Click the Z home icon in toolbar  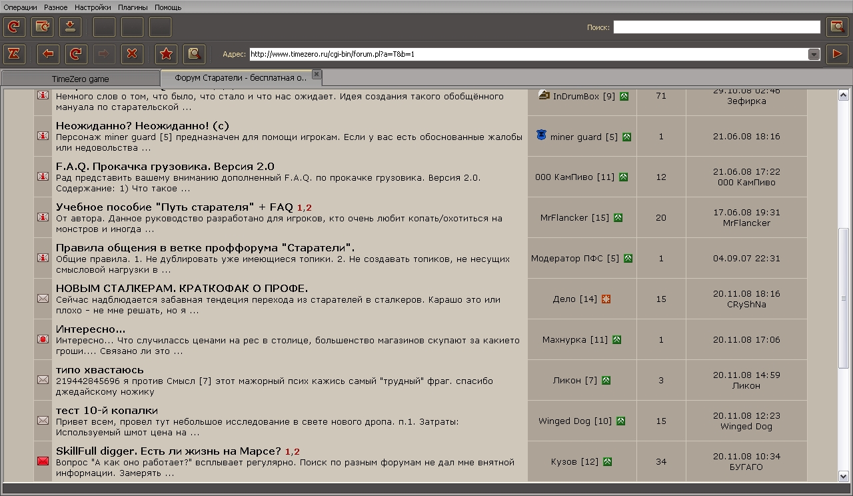[14, 54]
